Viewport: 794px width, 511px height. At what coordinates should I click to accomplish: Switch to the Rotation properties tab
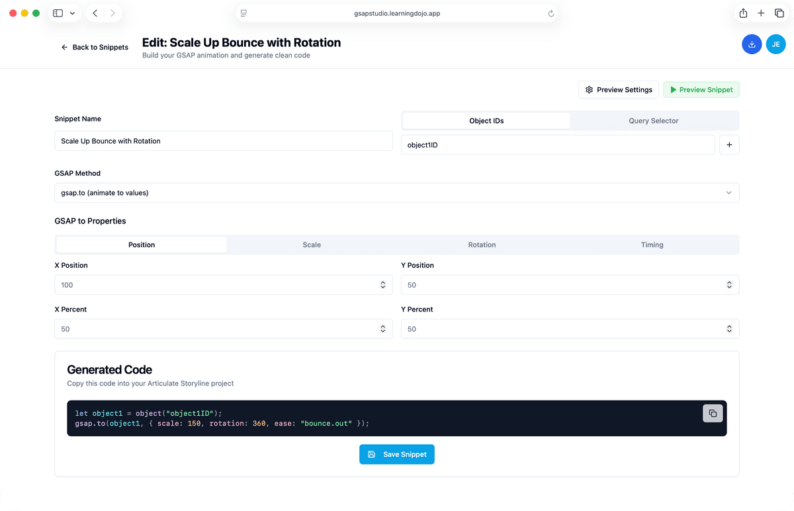click(482, 245)
